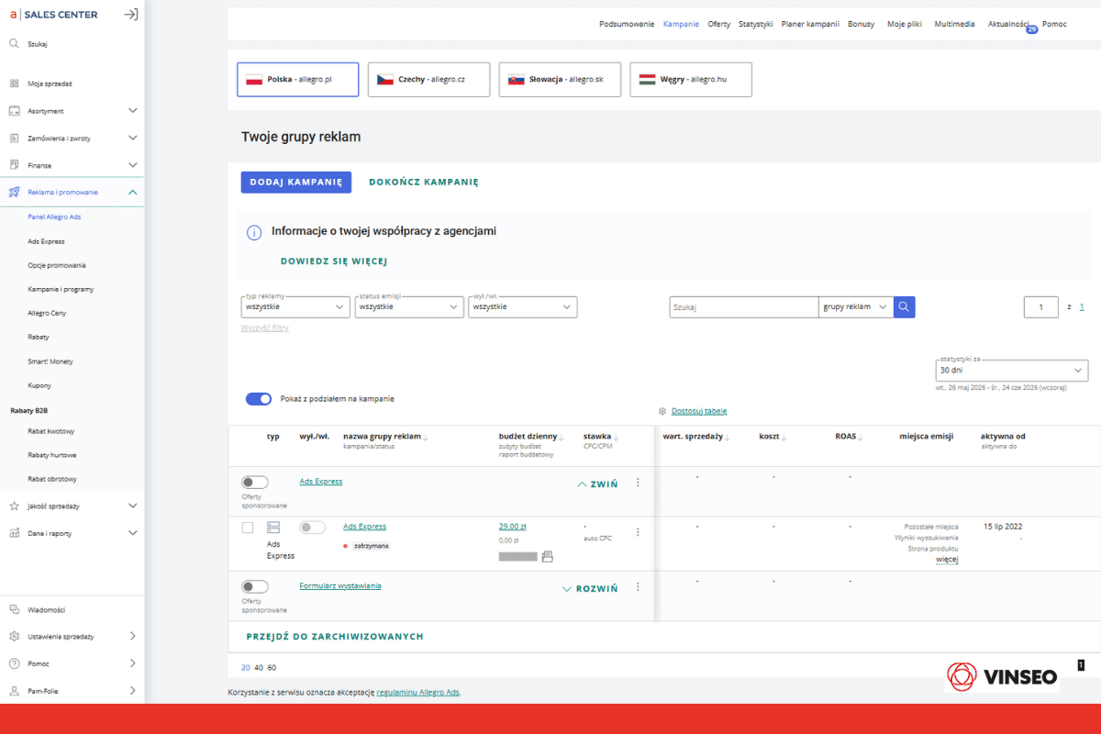Click the Dane i raporty chart icon
Image resolution: width=1101 pixels, height=734 pixels.
[x=14, y=533]
